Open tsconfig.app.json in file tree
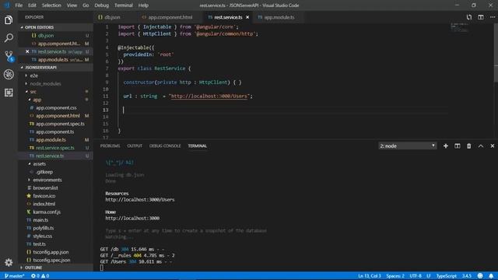The height and width of the screenshot is (280, 498). pyautogui.click(x=51, y=252)
